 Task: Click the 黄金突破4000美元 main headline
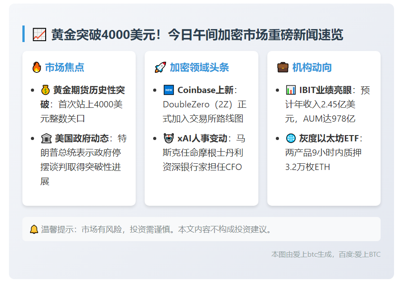coord(197,34)
